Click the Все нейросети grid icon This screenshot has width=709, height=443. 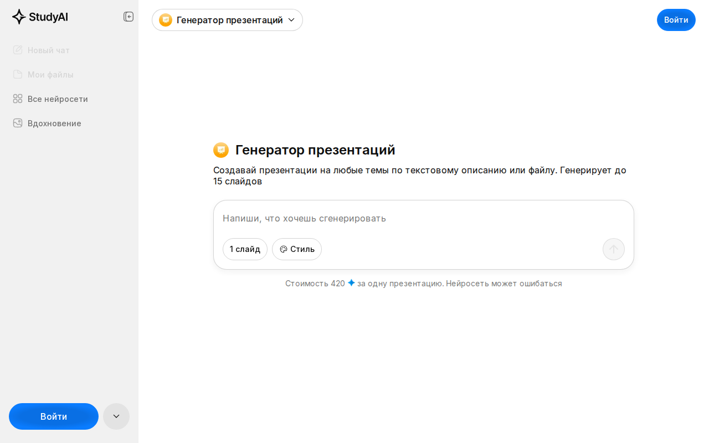[x=18, y=99]
